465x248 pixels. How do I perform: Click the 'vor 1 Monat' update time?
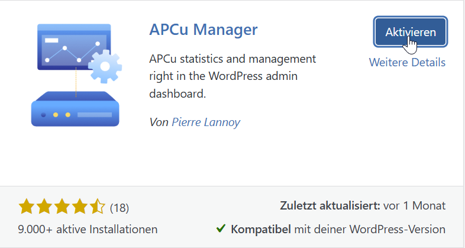[x=414, y=206]
